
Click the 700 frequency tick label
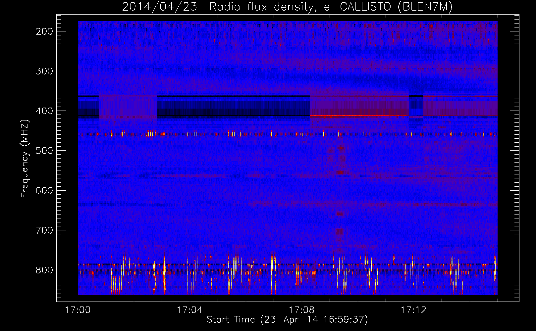(44, 230)
